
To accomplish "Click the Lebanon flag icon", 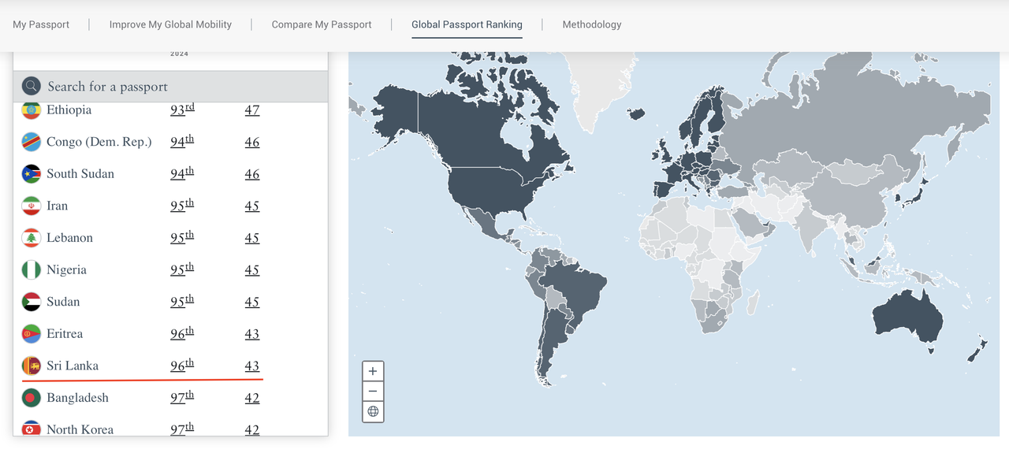I will [32, 238].
